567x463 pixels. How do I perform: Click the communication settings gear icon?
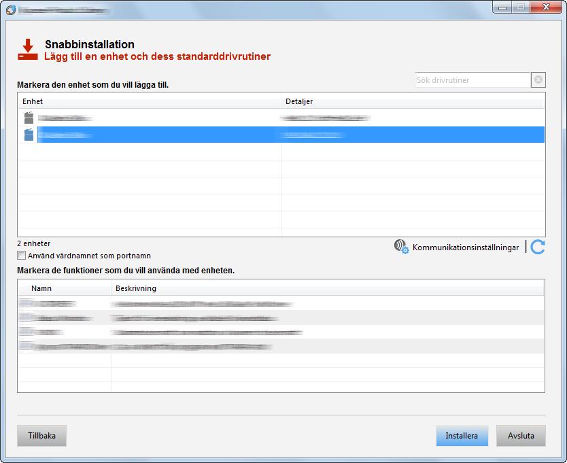coord(401,247)
